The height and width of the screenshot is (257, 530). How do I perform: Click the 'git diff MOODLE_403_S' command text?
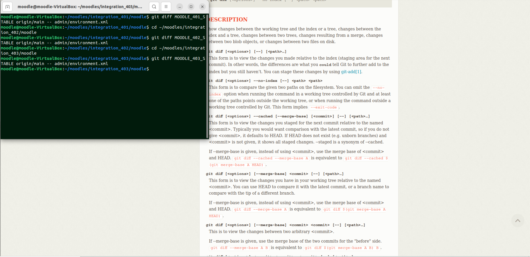tap(178, 58)
